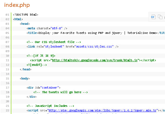Click the closing '</head>' tag
Image resolution: width=165 pixels, height=114 pixels.
pos(26,69)
